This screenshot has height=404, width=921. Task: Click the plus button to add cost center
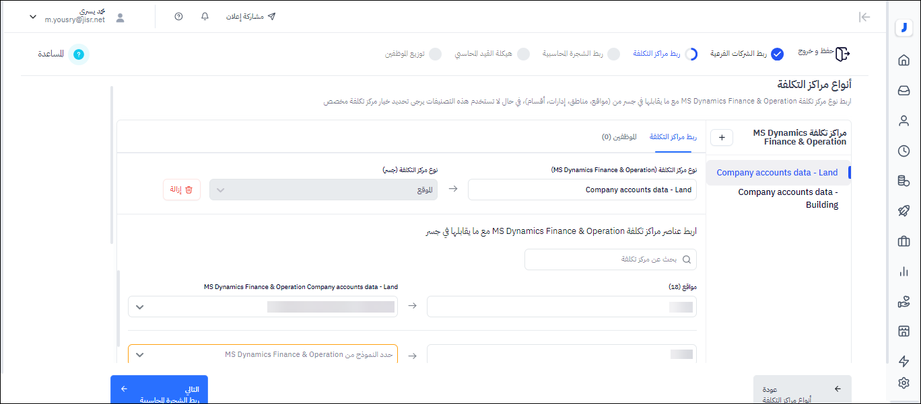click(x=722, y=137)
